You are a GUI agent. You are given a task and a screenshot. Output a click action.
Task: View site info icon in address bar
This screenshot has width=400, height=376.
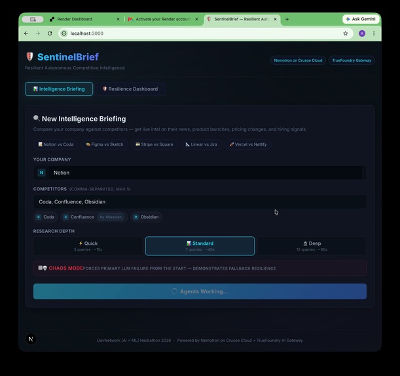click(64, 33)
